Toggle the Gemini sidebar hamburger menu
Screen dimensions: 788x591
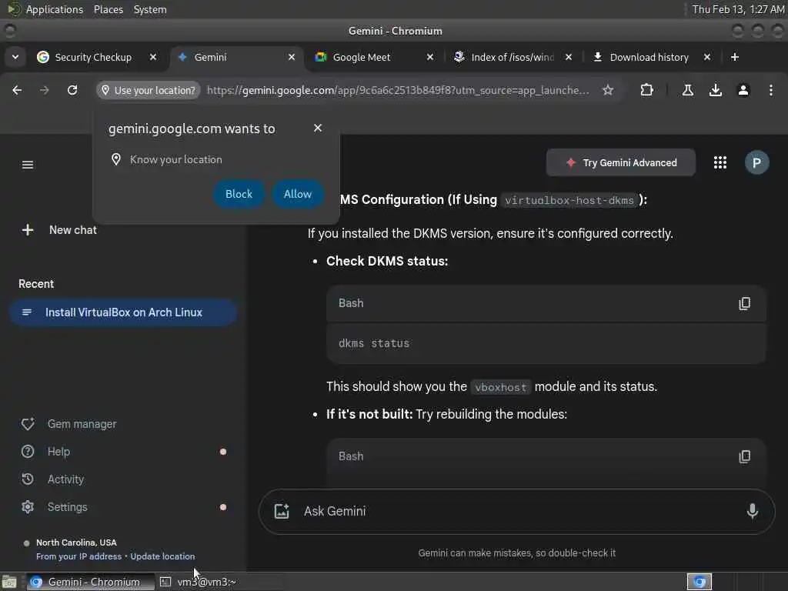click(x=28, y=165)
